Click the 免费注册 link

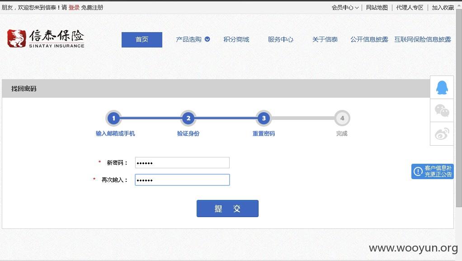point(92,7)
